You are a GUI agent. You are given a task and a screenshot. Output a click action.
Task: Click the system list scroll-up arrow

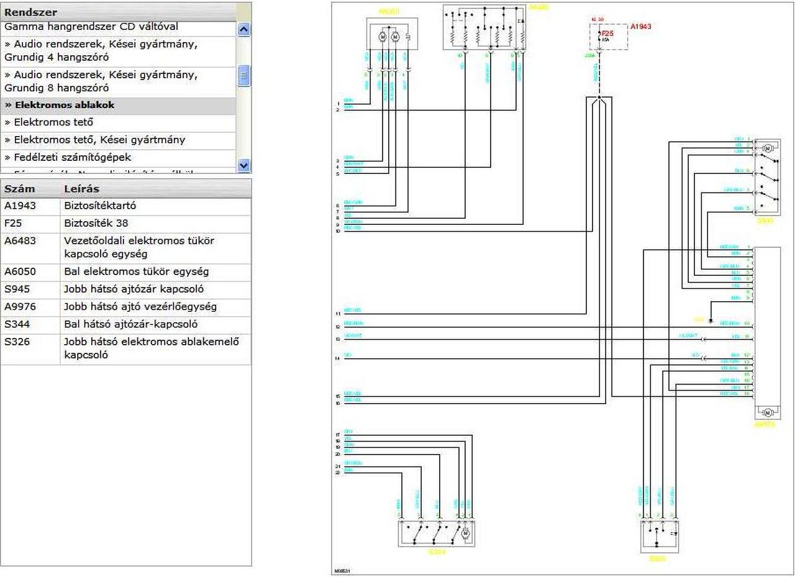coord(244,29)
